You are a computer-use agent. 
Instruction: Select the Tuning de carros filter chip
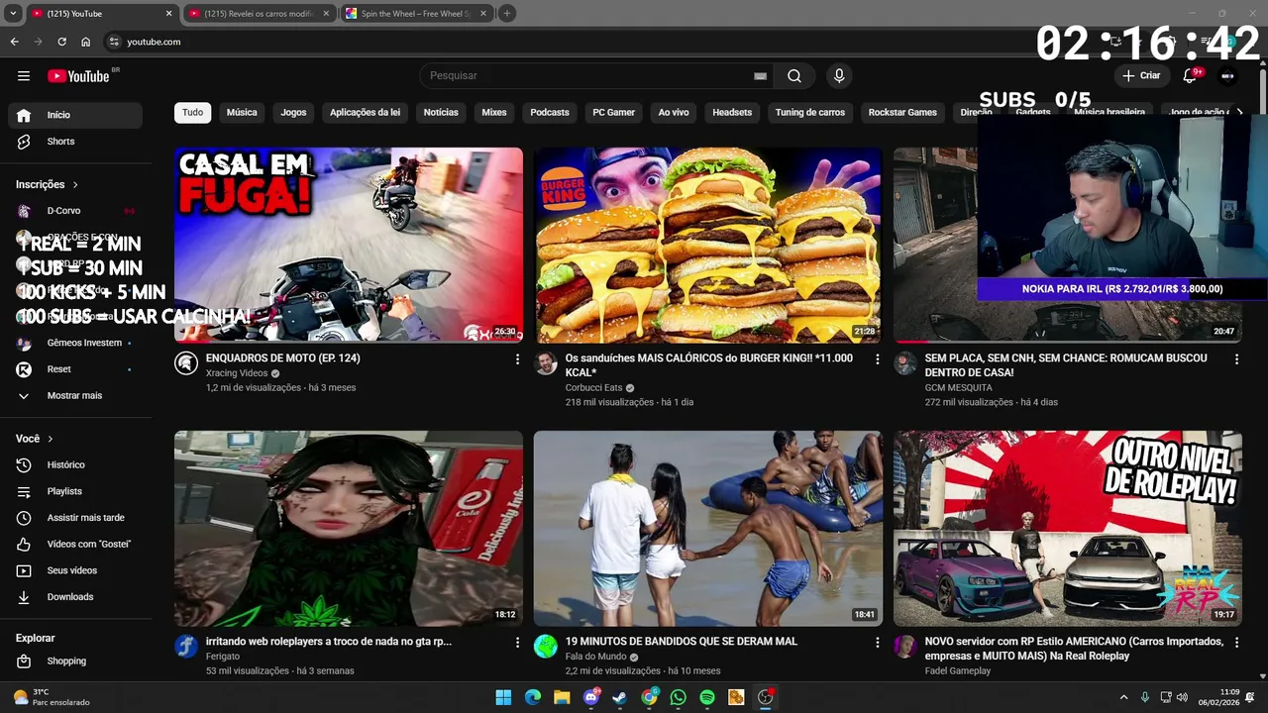(x=810, y=112)
